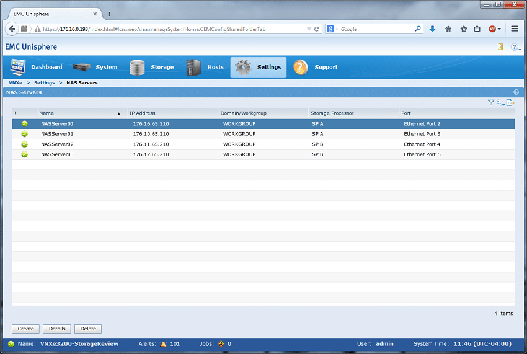Click the NASServer01 green status icon

[x=25, y=134]
